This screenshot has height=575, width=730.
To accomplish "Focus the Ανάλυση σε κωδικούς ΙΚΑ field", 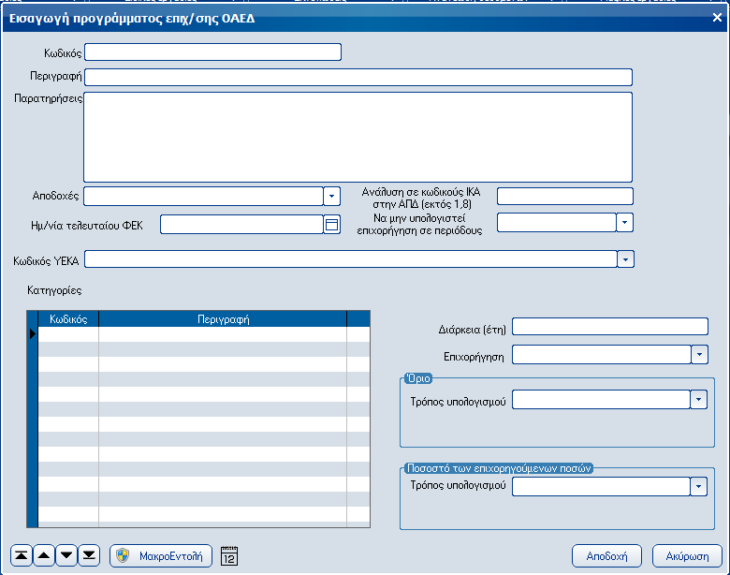I will click(x=565, y=196).
